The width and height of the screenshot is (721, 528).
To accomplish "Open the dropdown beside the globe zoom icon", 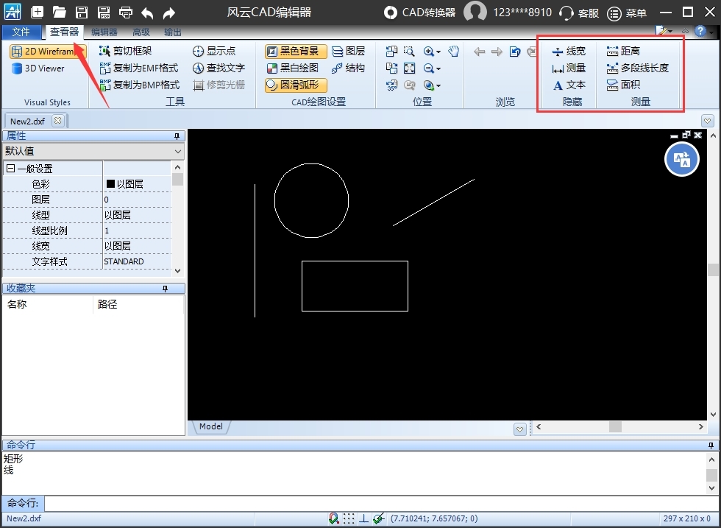I will 438,85.
